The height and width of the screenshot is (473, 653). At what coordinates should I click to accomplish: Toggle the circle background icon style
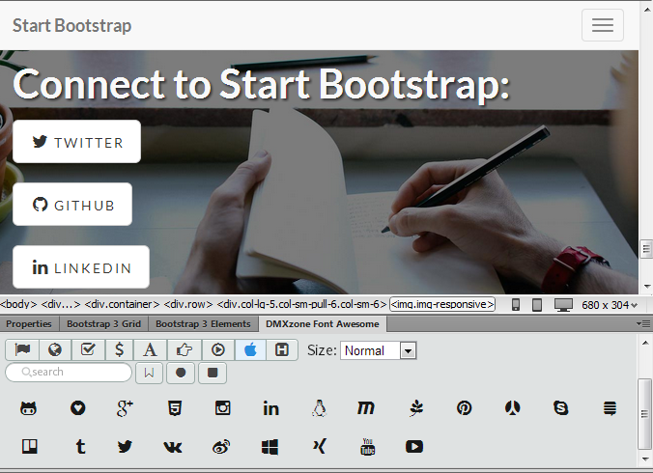pos(181,373)
